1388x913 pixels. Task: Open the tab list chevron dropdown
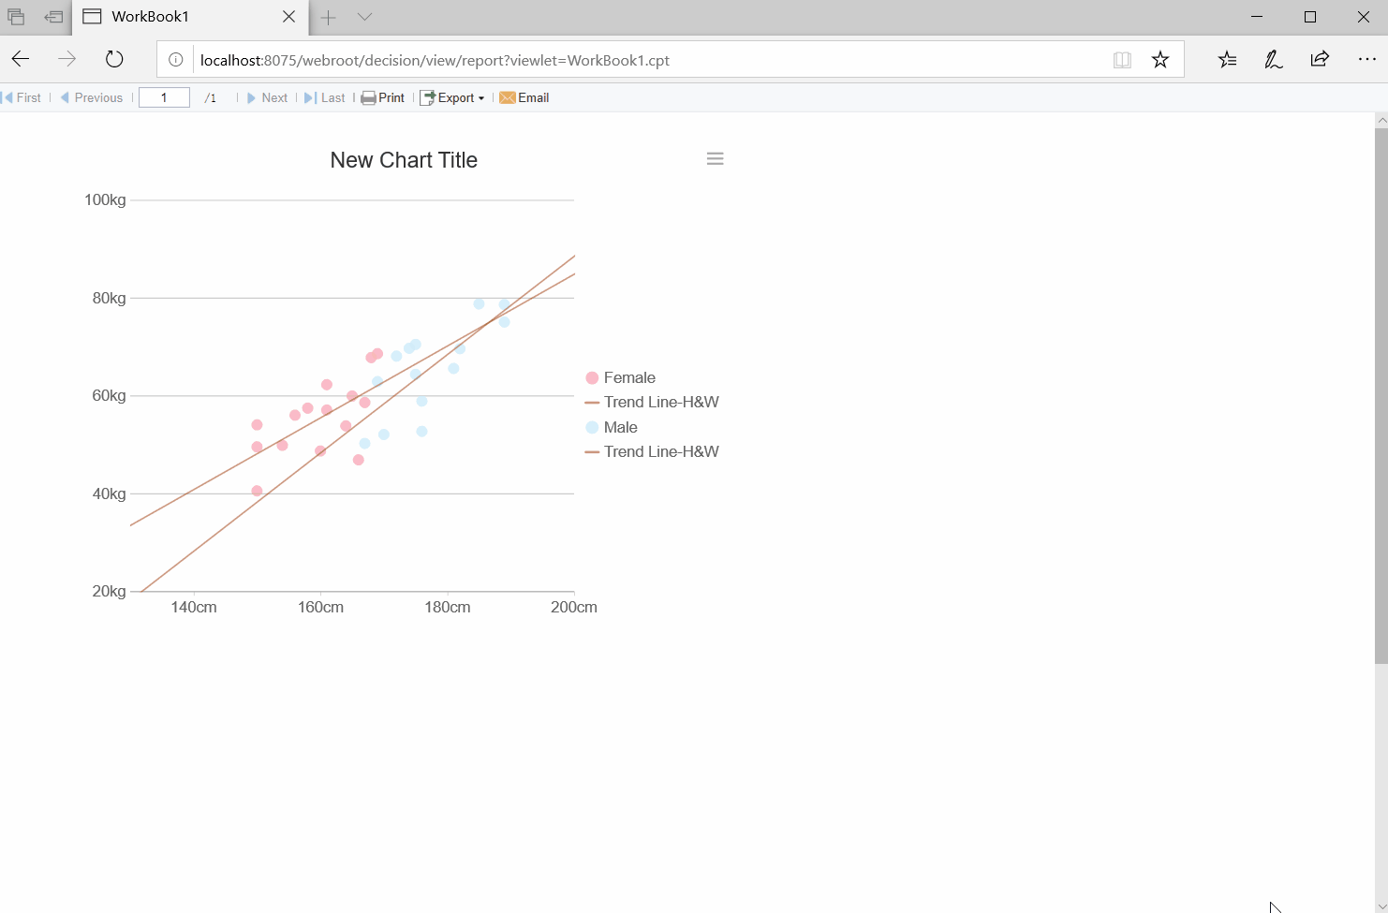tap(365, 17)
